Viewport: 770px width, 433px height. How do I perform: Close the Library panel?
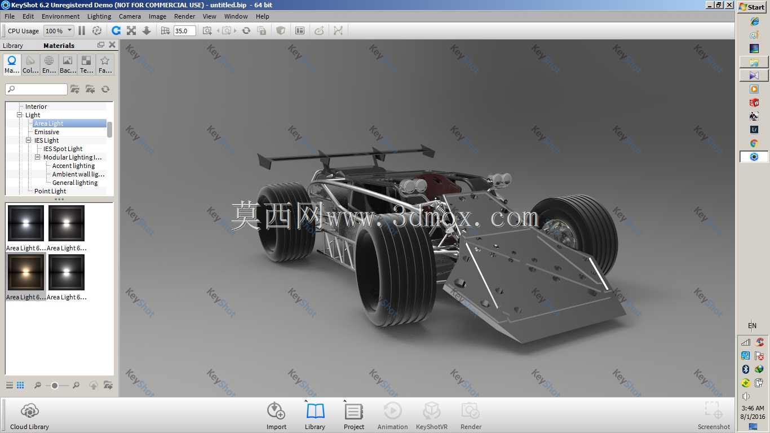tap(112, 45)
